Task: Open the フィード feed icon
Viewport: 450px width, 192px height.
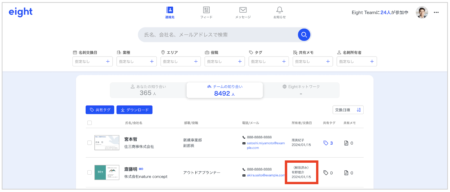Action: (206, 10)
